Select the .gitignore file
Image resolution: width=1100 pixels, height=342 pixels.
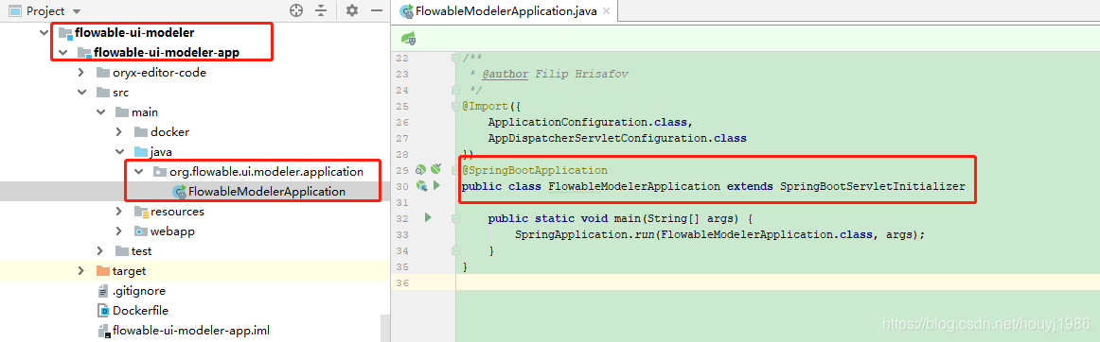(139, 290)
